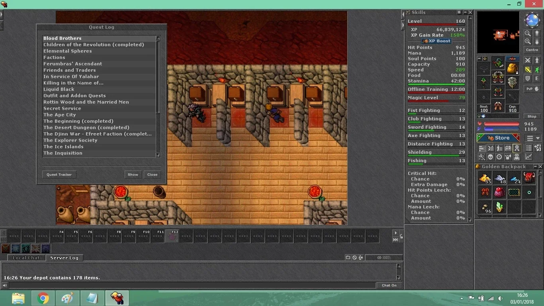Select the gold coins stack of 55
Image resolution: width=544 pixels, height=306 pixels.
(485, 178)
